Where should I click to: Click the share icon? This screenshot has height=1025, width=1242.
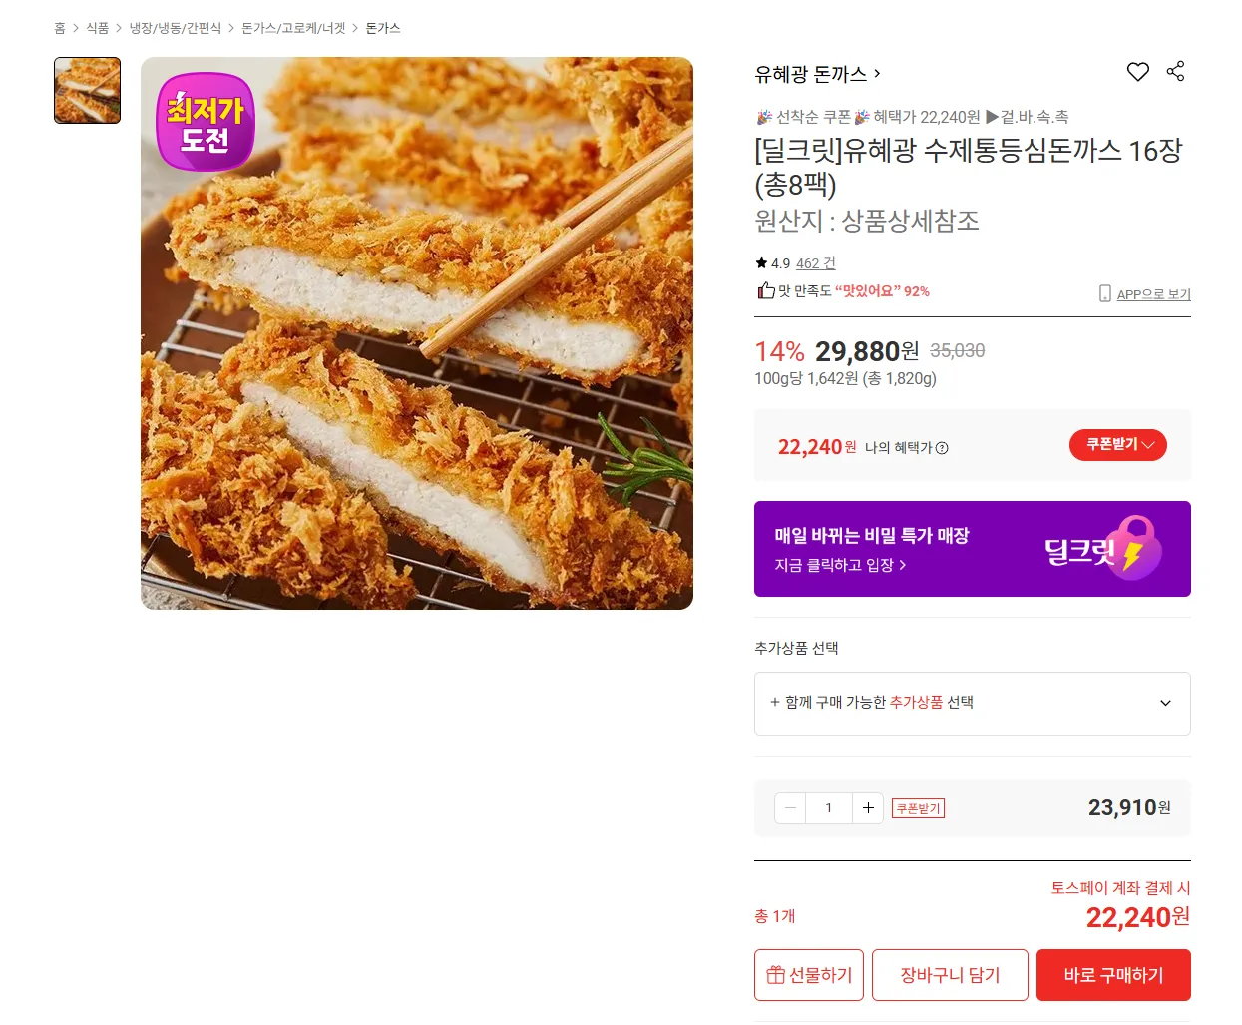(x=1175, y=72)
